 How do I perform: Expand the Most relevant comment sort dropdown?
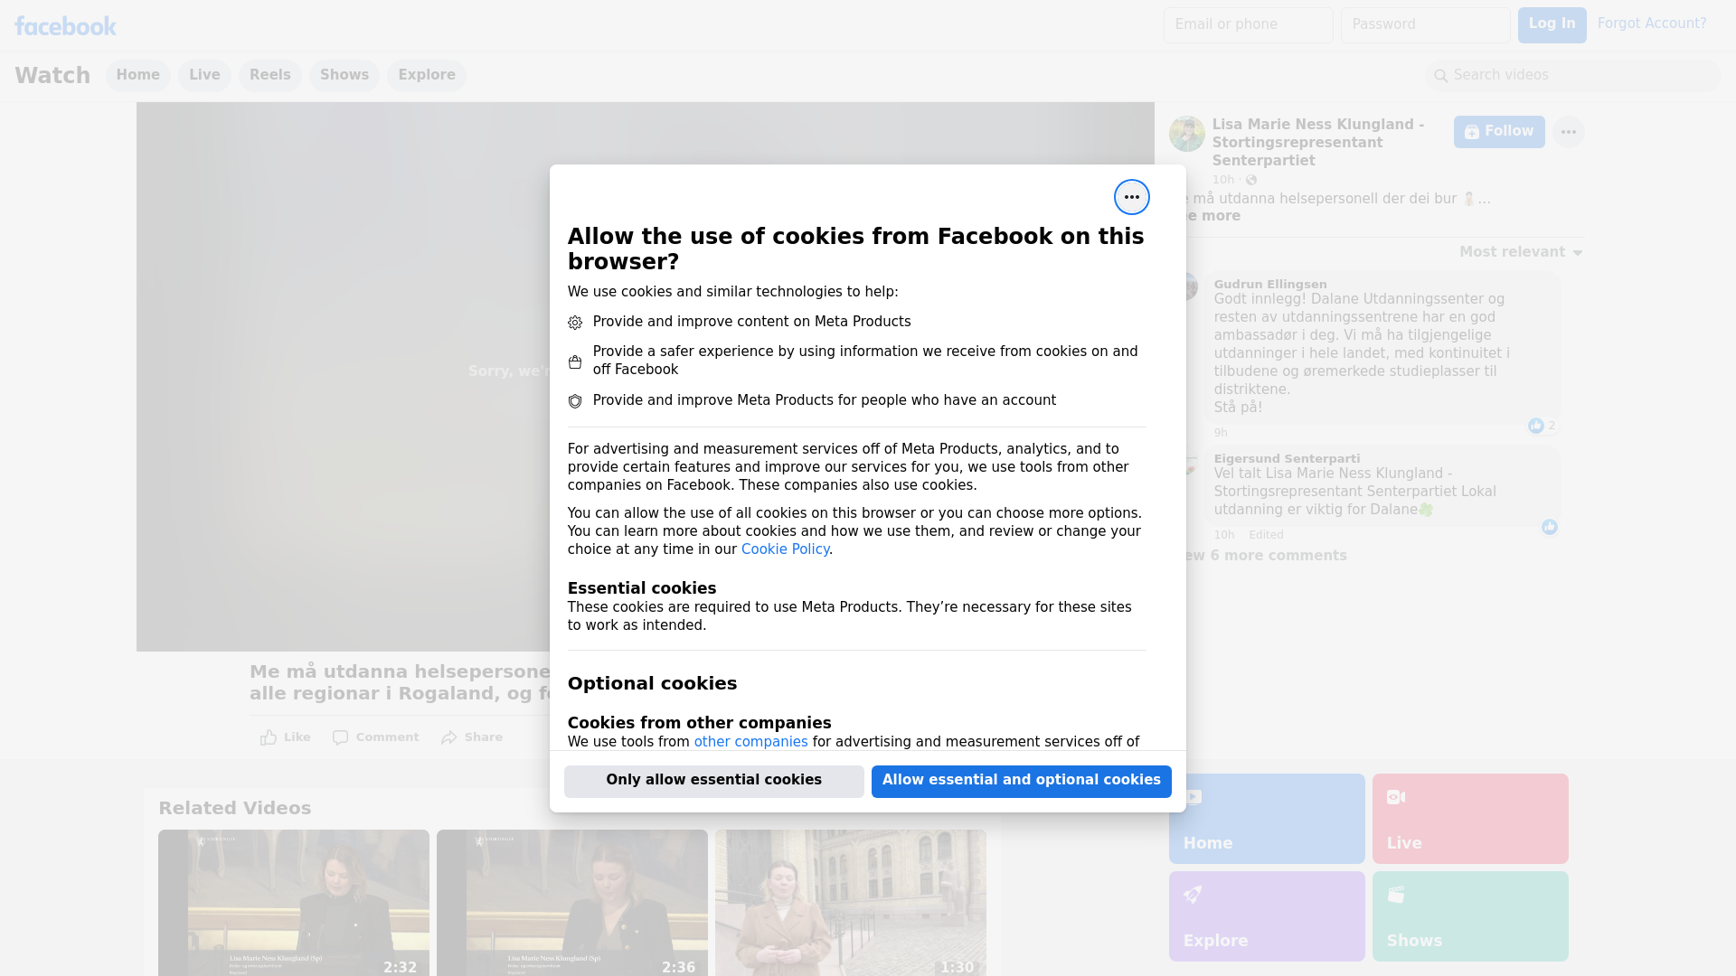click(1520, 252)
